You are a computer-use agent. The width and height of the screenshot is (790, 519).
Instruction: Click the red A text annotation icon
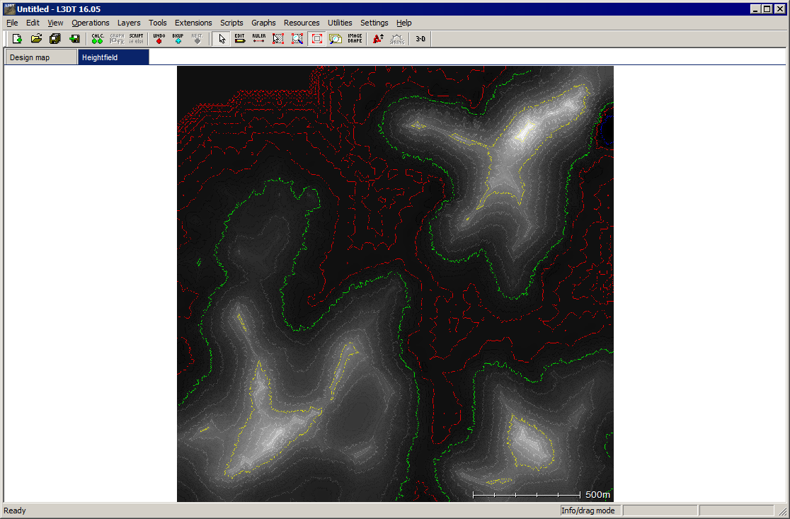[378, 39]
